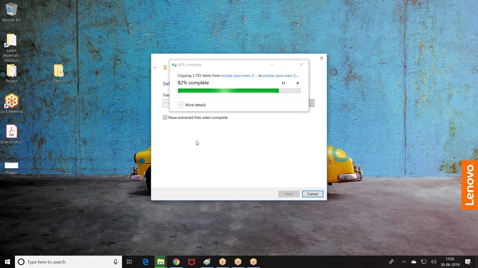This screenshot has width=478, height=268.
Task: Select the Trigger desktop icon
Action: point(12,167)
